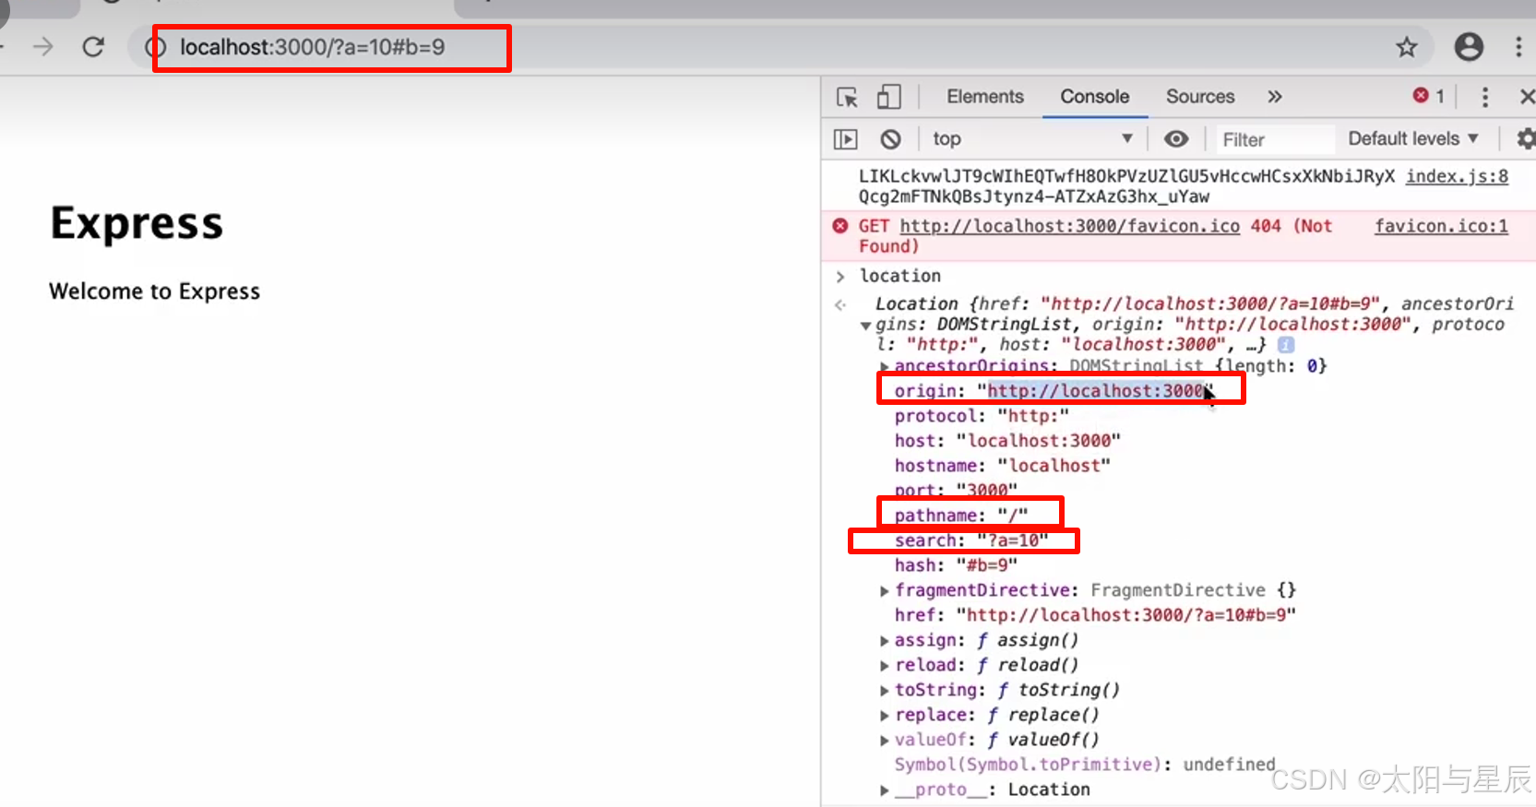This screenshot has width=1536, height=807.
Task: Open the top context dropdown
Action: 1032,139
